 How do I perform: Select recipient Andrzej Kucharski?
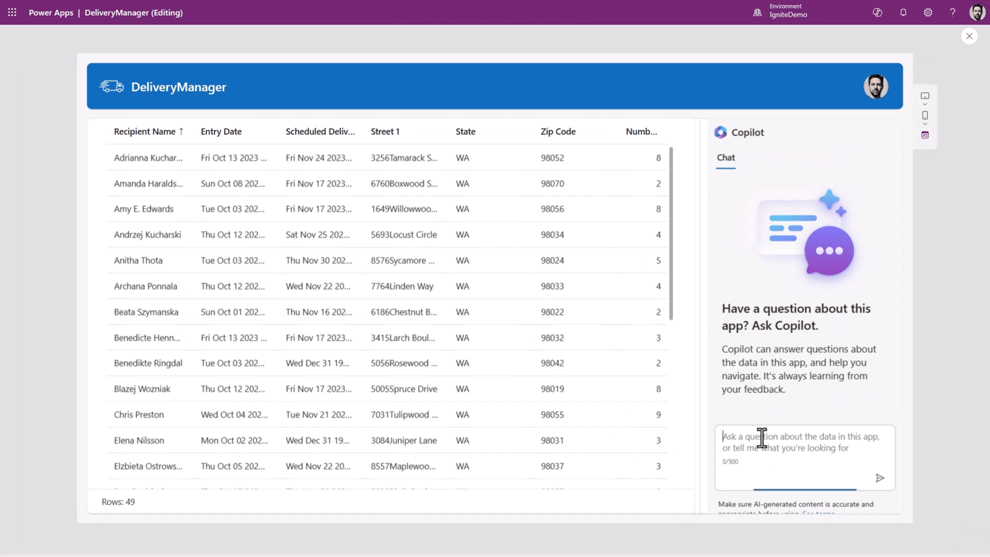coord(147,235)
